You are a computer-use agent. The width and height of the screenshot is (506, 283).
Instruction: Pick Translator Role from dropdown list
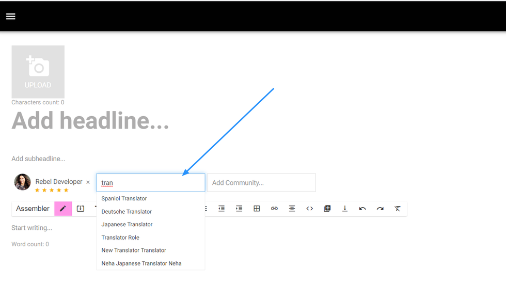(120, 238)
